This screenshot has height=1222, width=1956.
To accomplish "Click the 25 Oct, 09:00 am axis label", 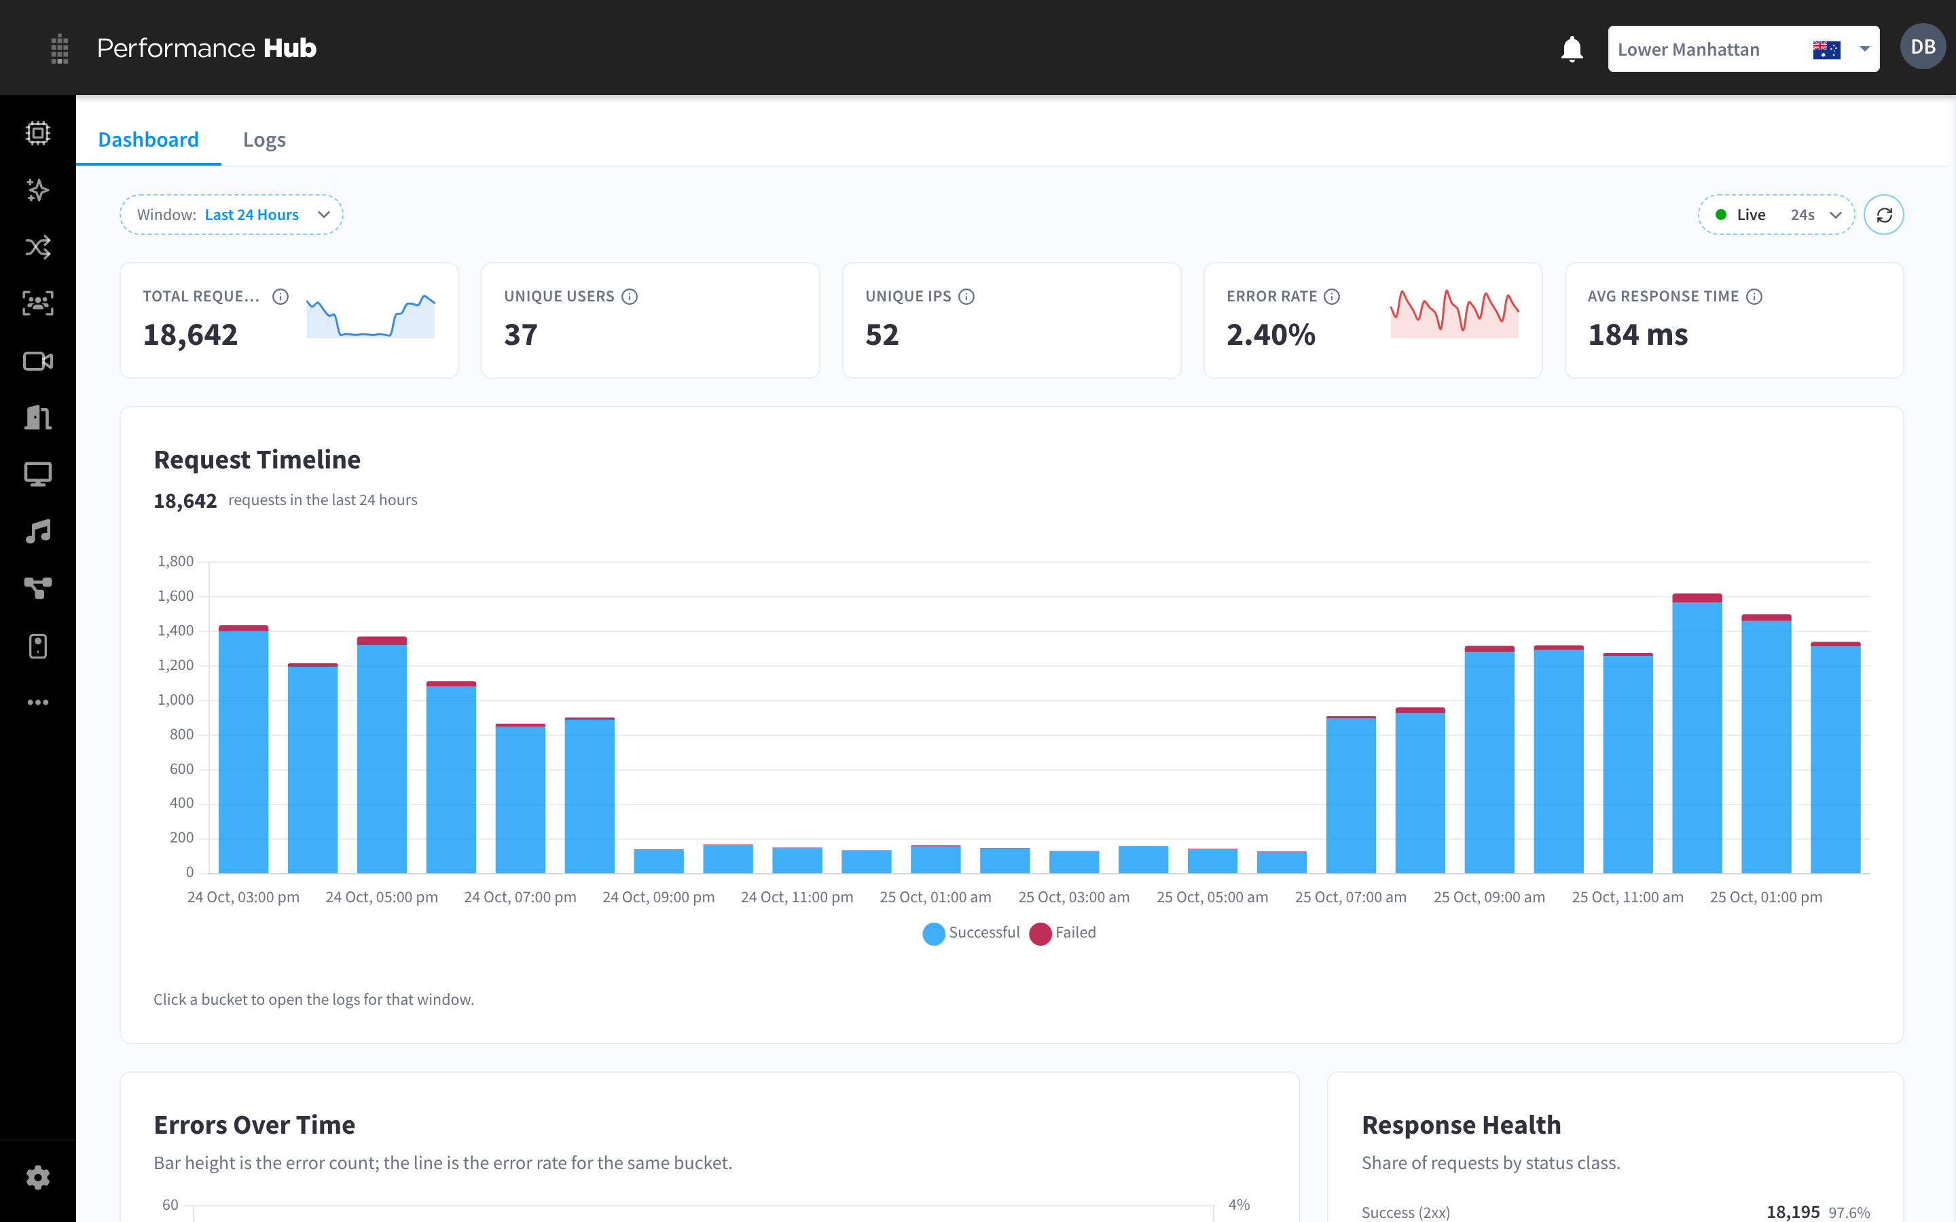I will 1489,897.
